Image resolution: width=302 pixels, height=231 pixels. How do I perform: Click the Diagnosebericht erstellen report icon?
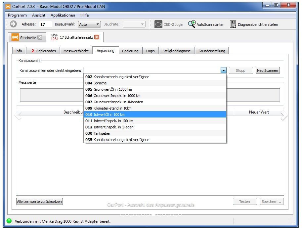[x=233, y=24]
